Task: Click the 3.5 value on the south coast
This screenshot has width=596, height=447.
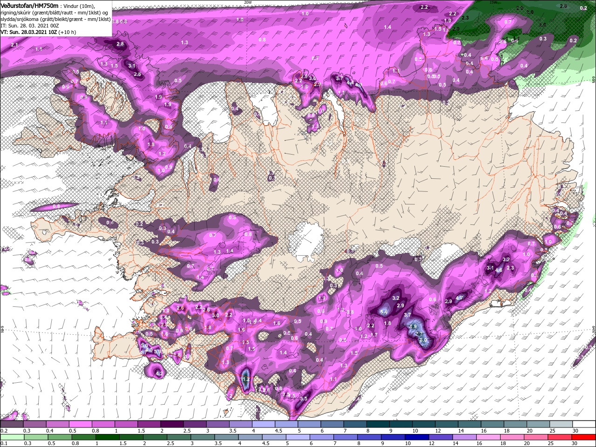Action: [304, 399]
